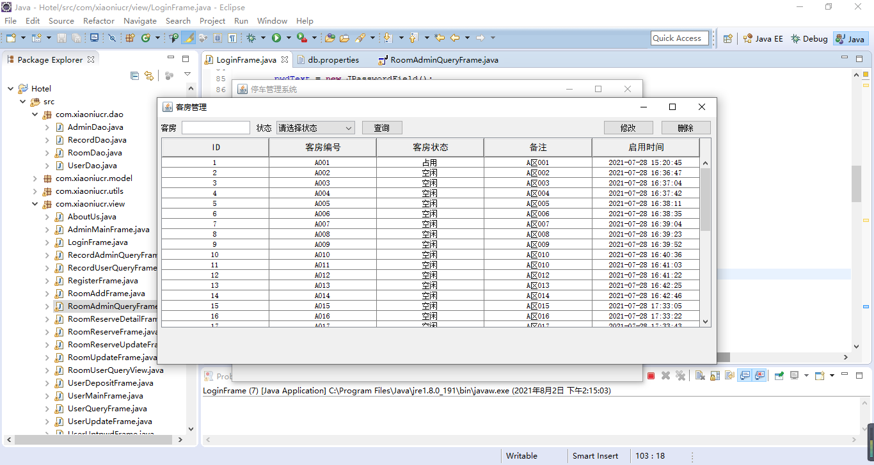Toggle Show Whitespace Characters pilcrow icon
Image resolution: width=874 pixels, height=465 pixels.
[232, 38]
